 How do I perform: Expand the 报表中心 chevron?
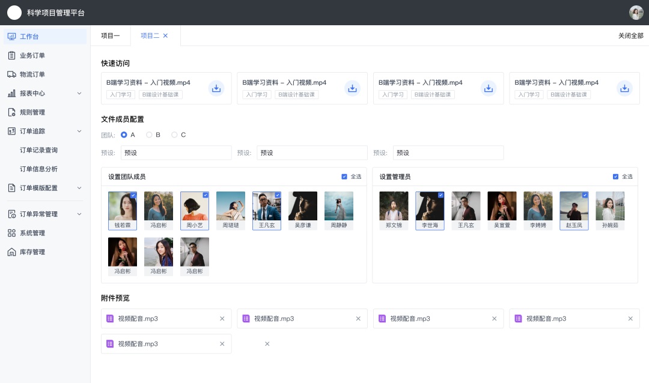[x=79, y=94]
